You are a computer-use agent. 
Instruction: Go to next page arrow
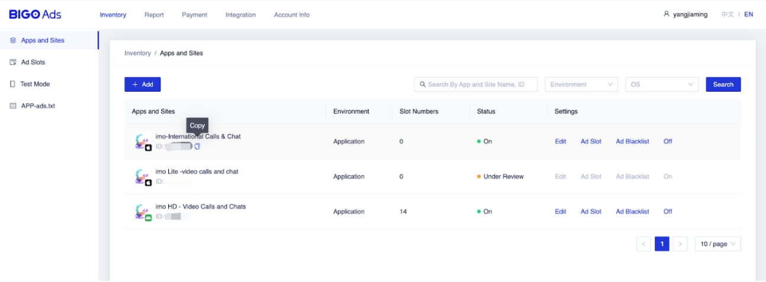(x=681, y=244)
